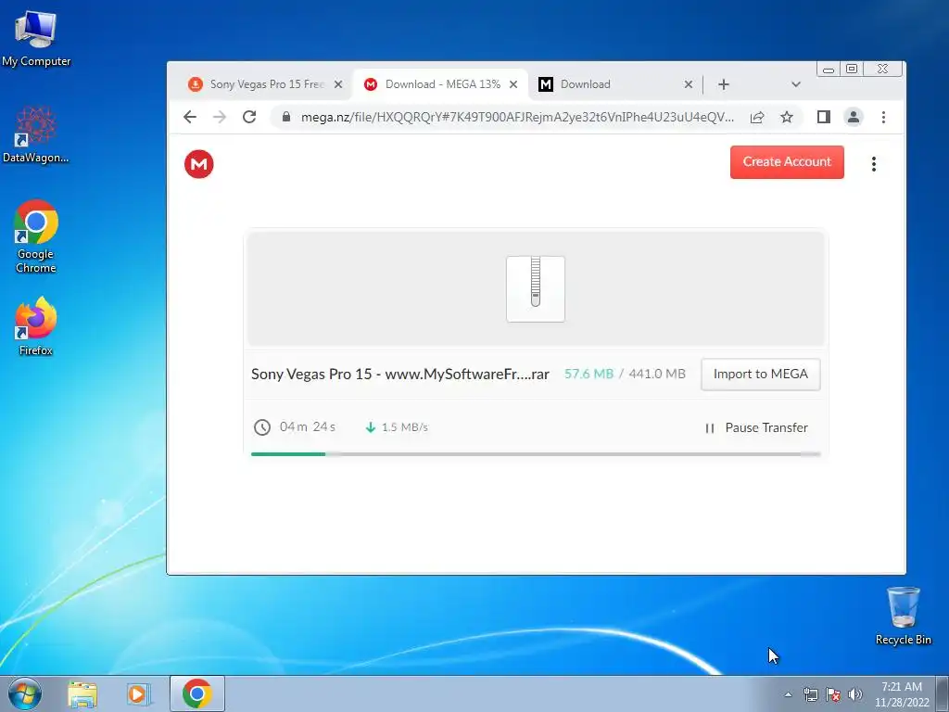Go back to the previous page
Screen dimensions: 949x712
(x=190, y=117)
